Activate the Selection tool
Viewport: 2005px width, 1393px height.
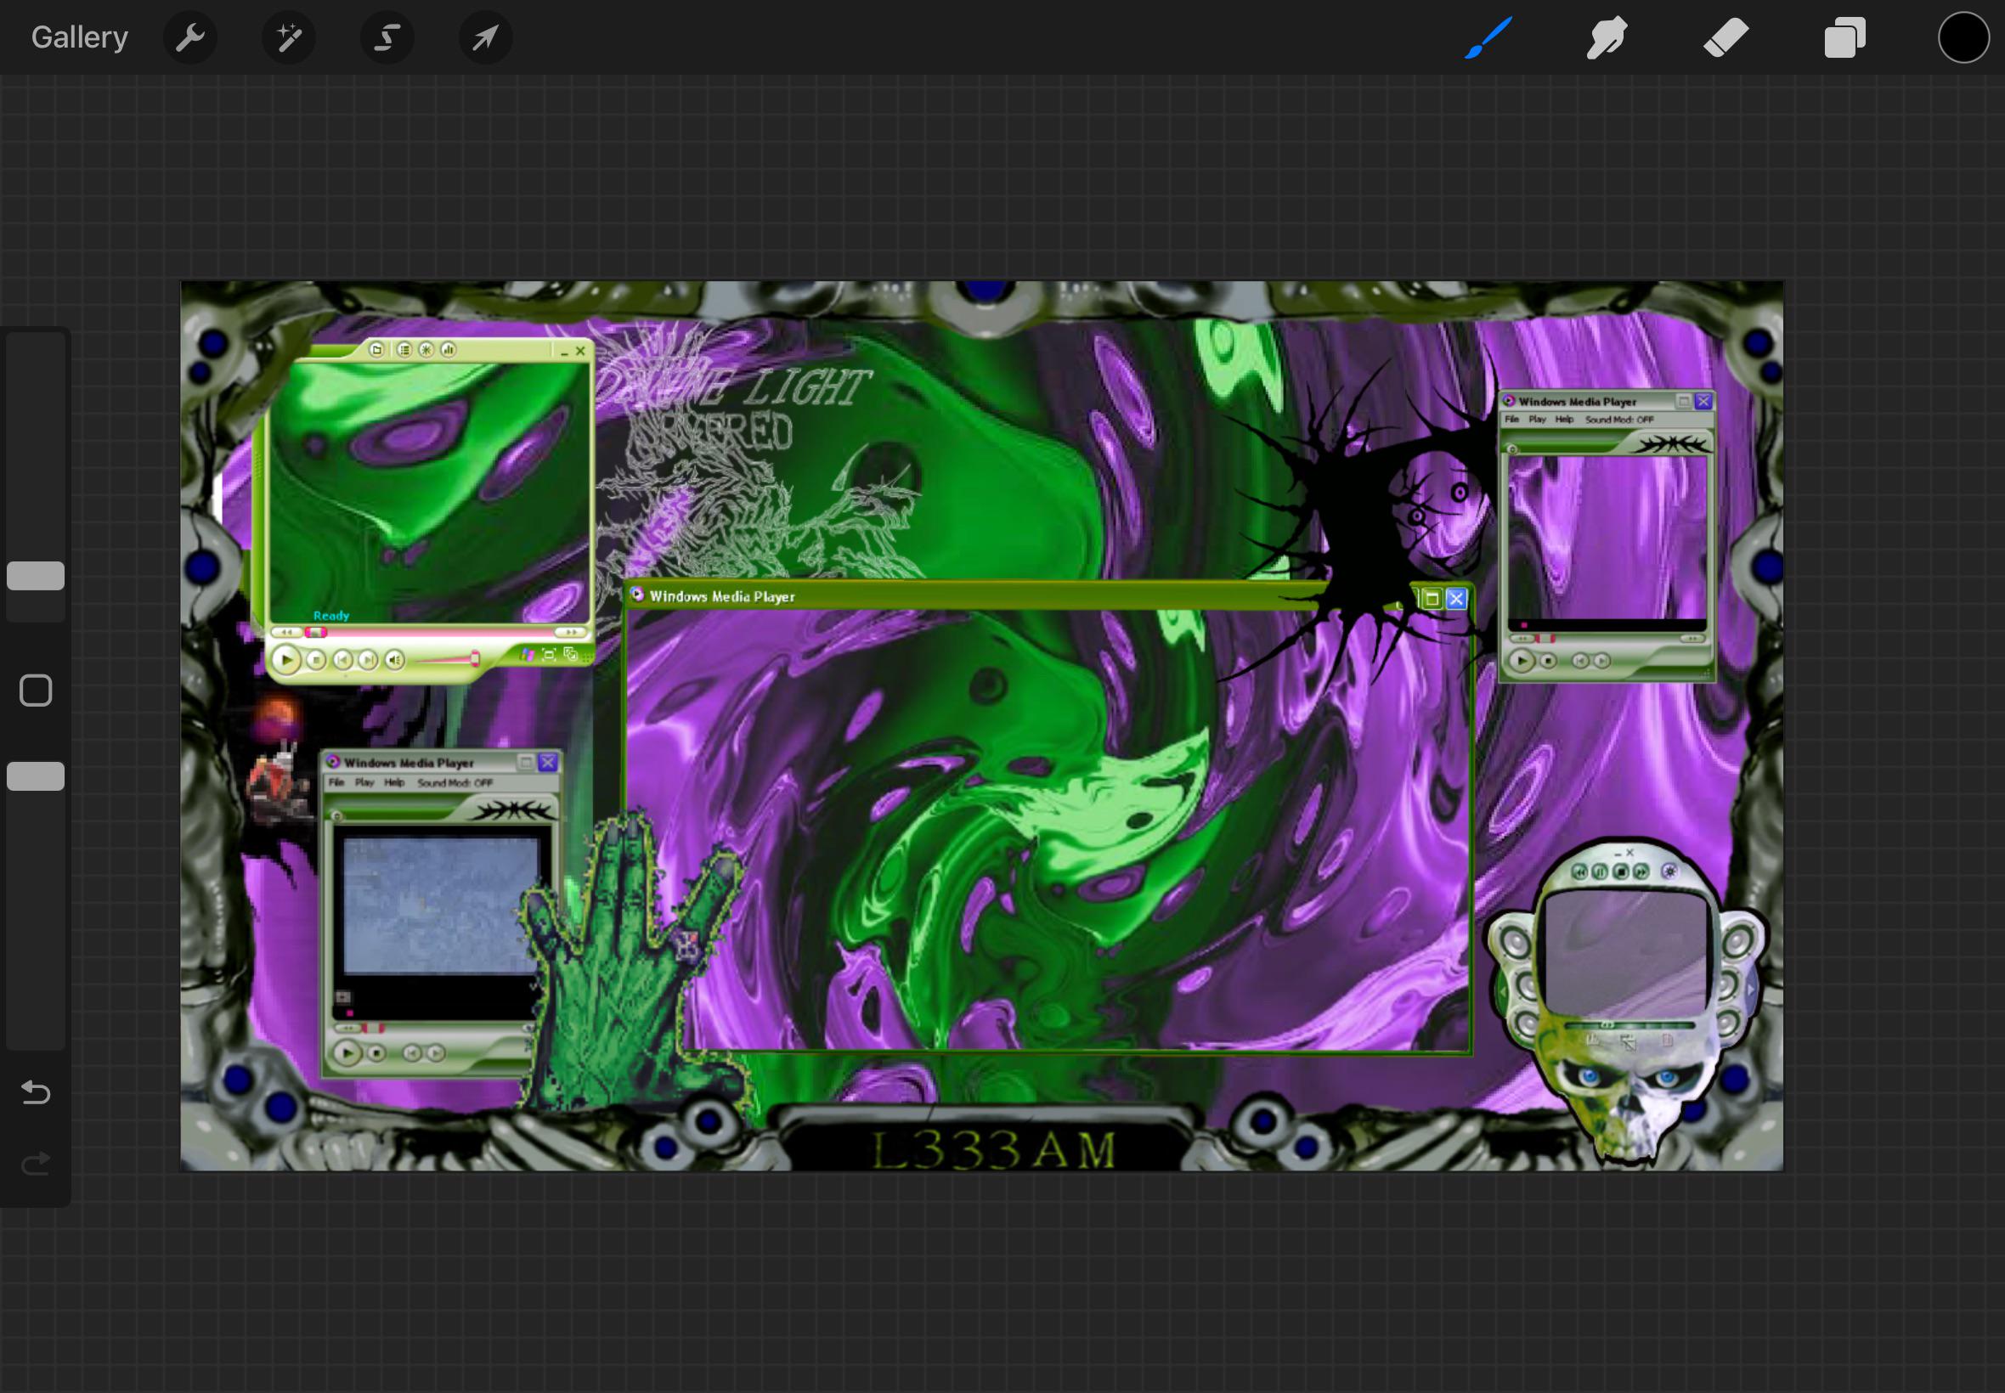coord(387,37)
